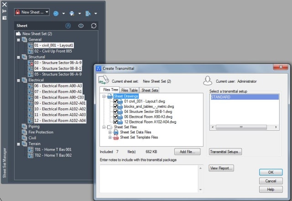Screen dimensions: 292x201
Task: Select New Sheet Set (2) root node
Action: pos(37,34)
